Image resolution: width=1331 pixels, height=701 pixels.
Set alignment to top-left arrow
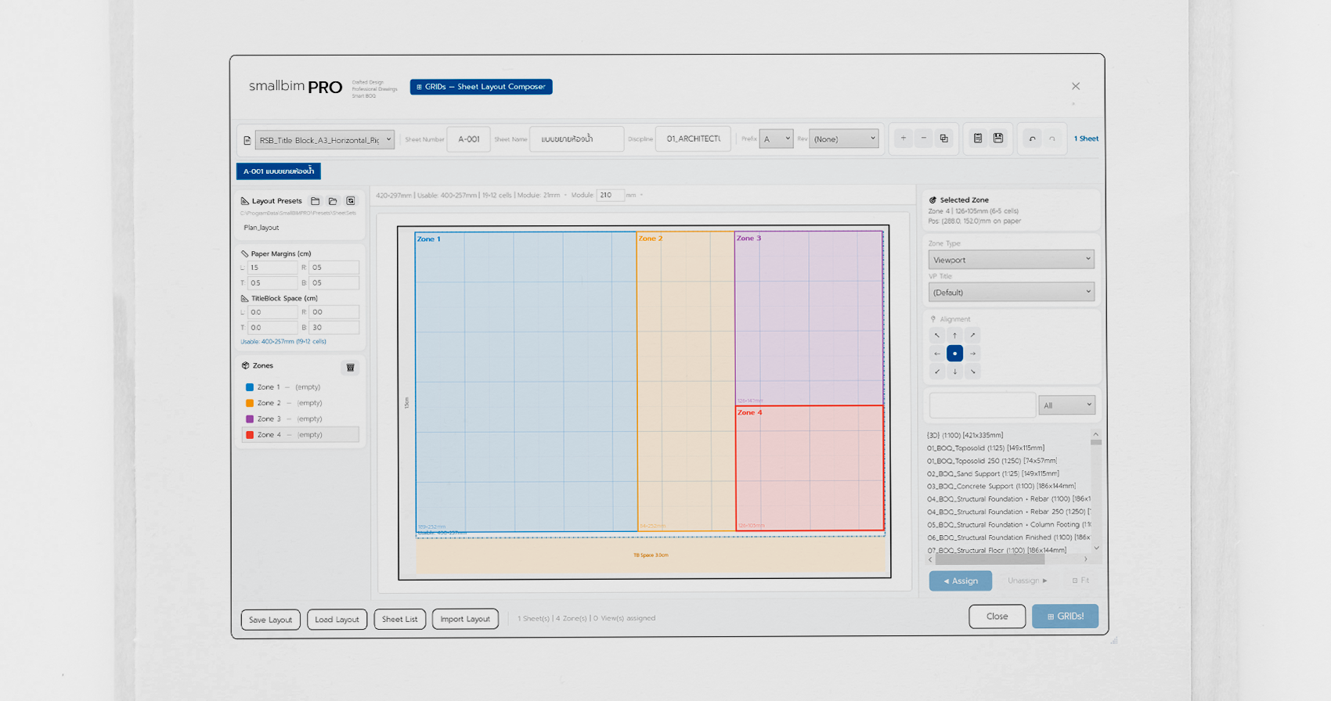point(936,336)
